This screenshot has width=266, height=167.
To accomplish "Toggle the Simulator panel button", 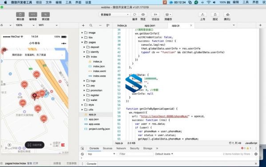I will tap(20, 15).
